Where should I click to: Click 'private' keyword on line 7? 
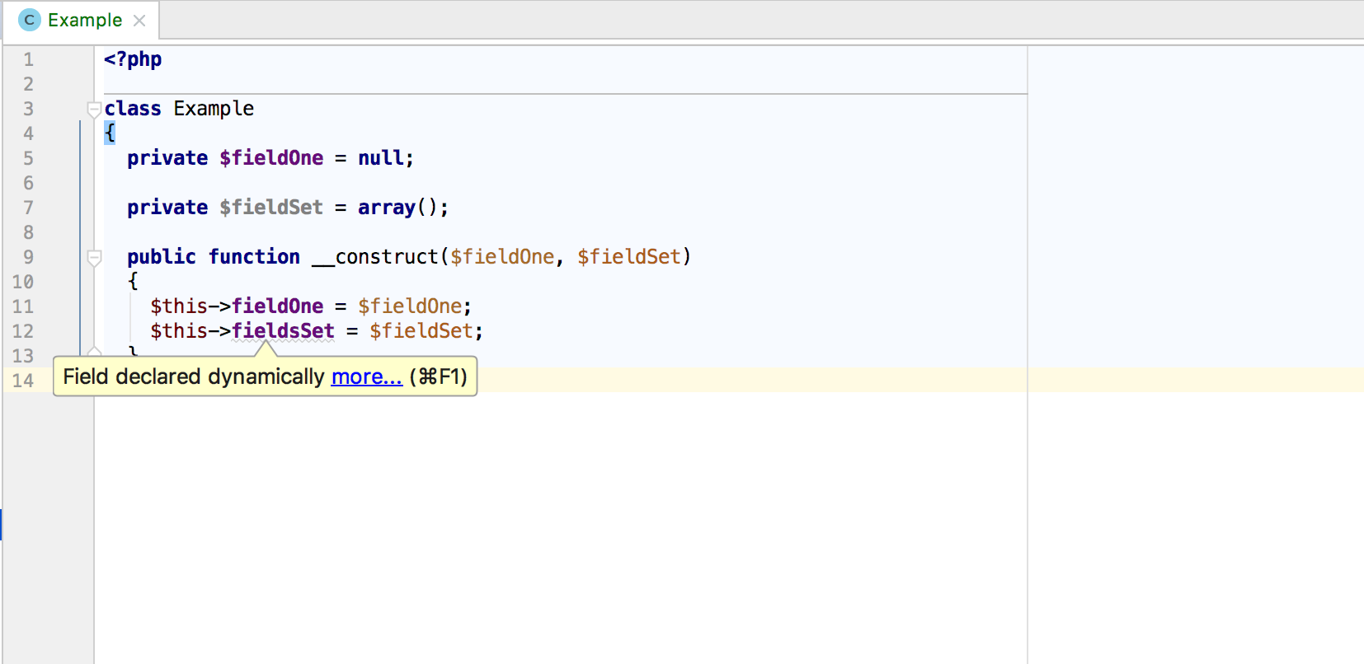[x=167, y=208]
